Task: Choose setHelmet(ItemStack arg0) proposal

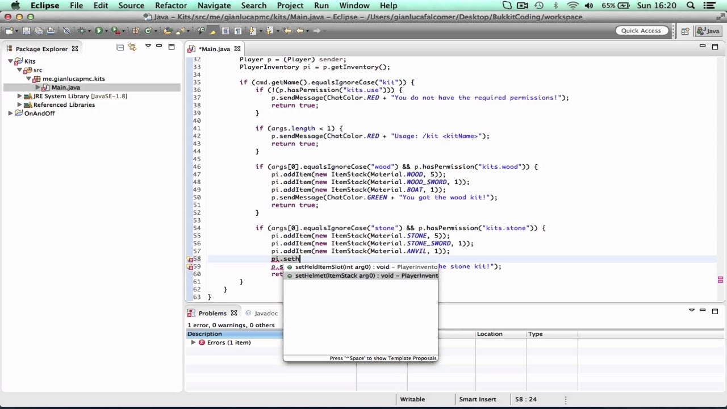Action: tap(361, 276)
